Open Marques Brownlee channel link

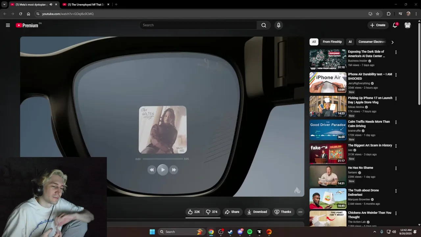coord(359,199)
